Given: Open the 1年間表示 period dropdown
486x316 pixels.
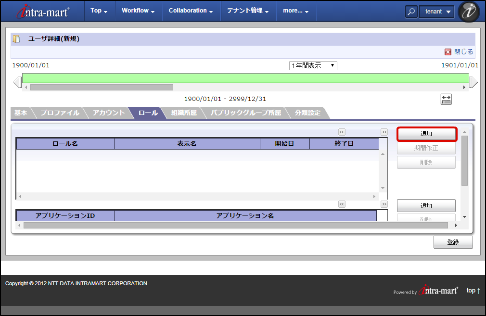Looking at the screenshot, I should point(313,65).
